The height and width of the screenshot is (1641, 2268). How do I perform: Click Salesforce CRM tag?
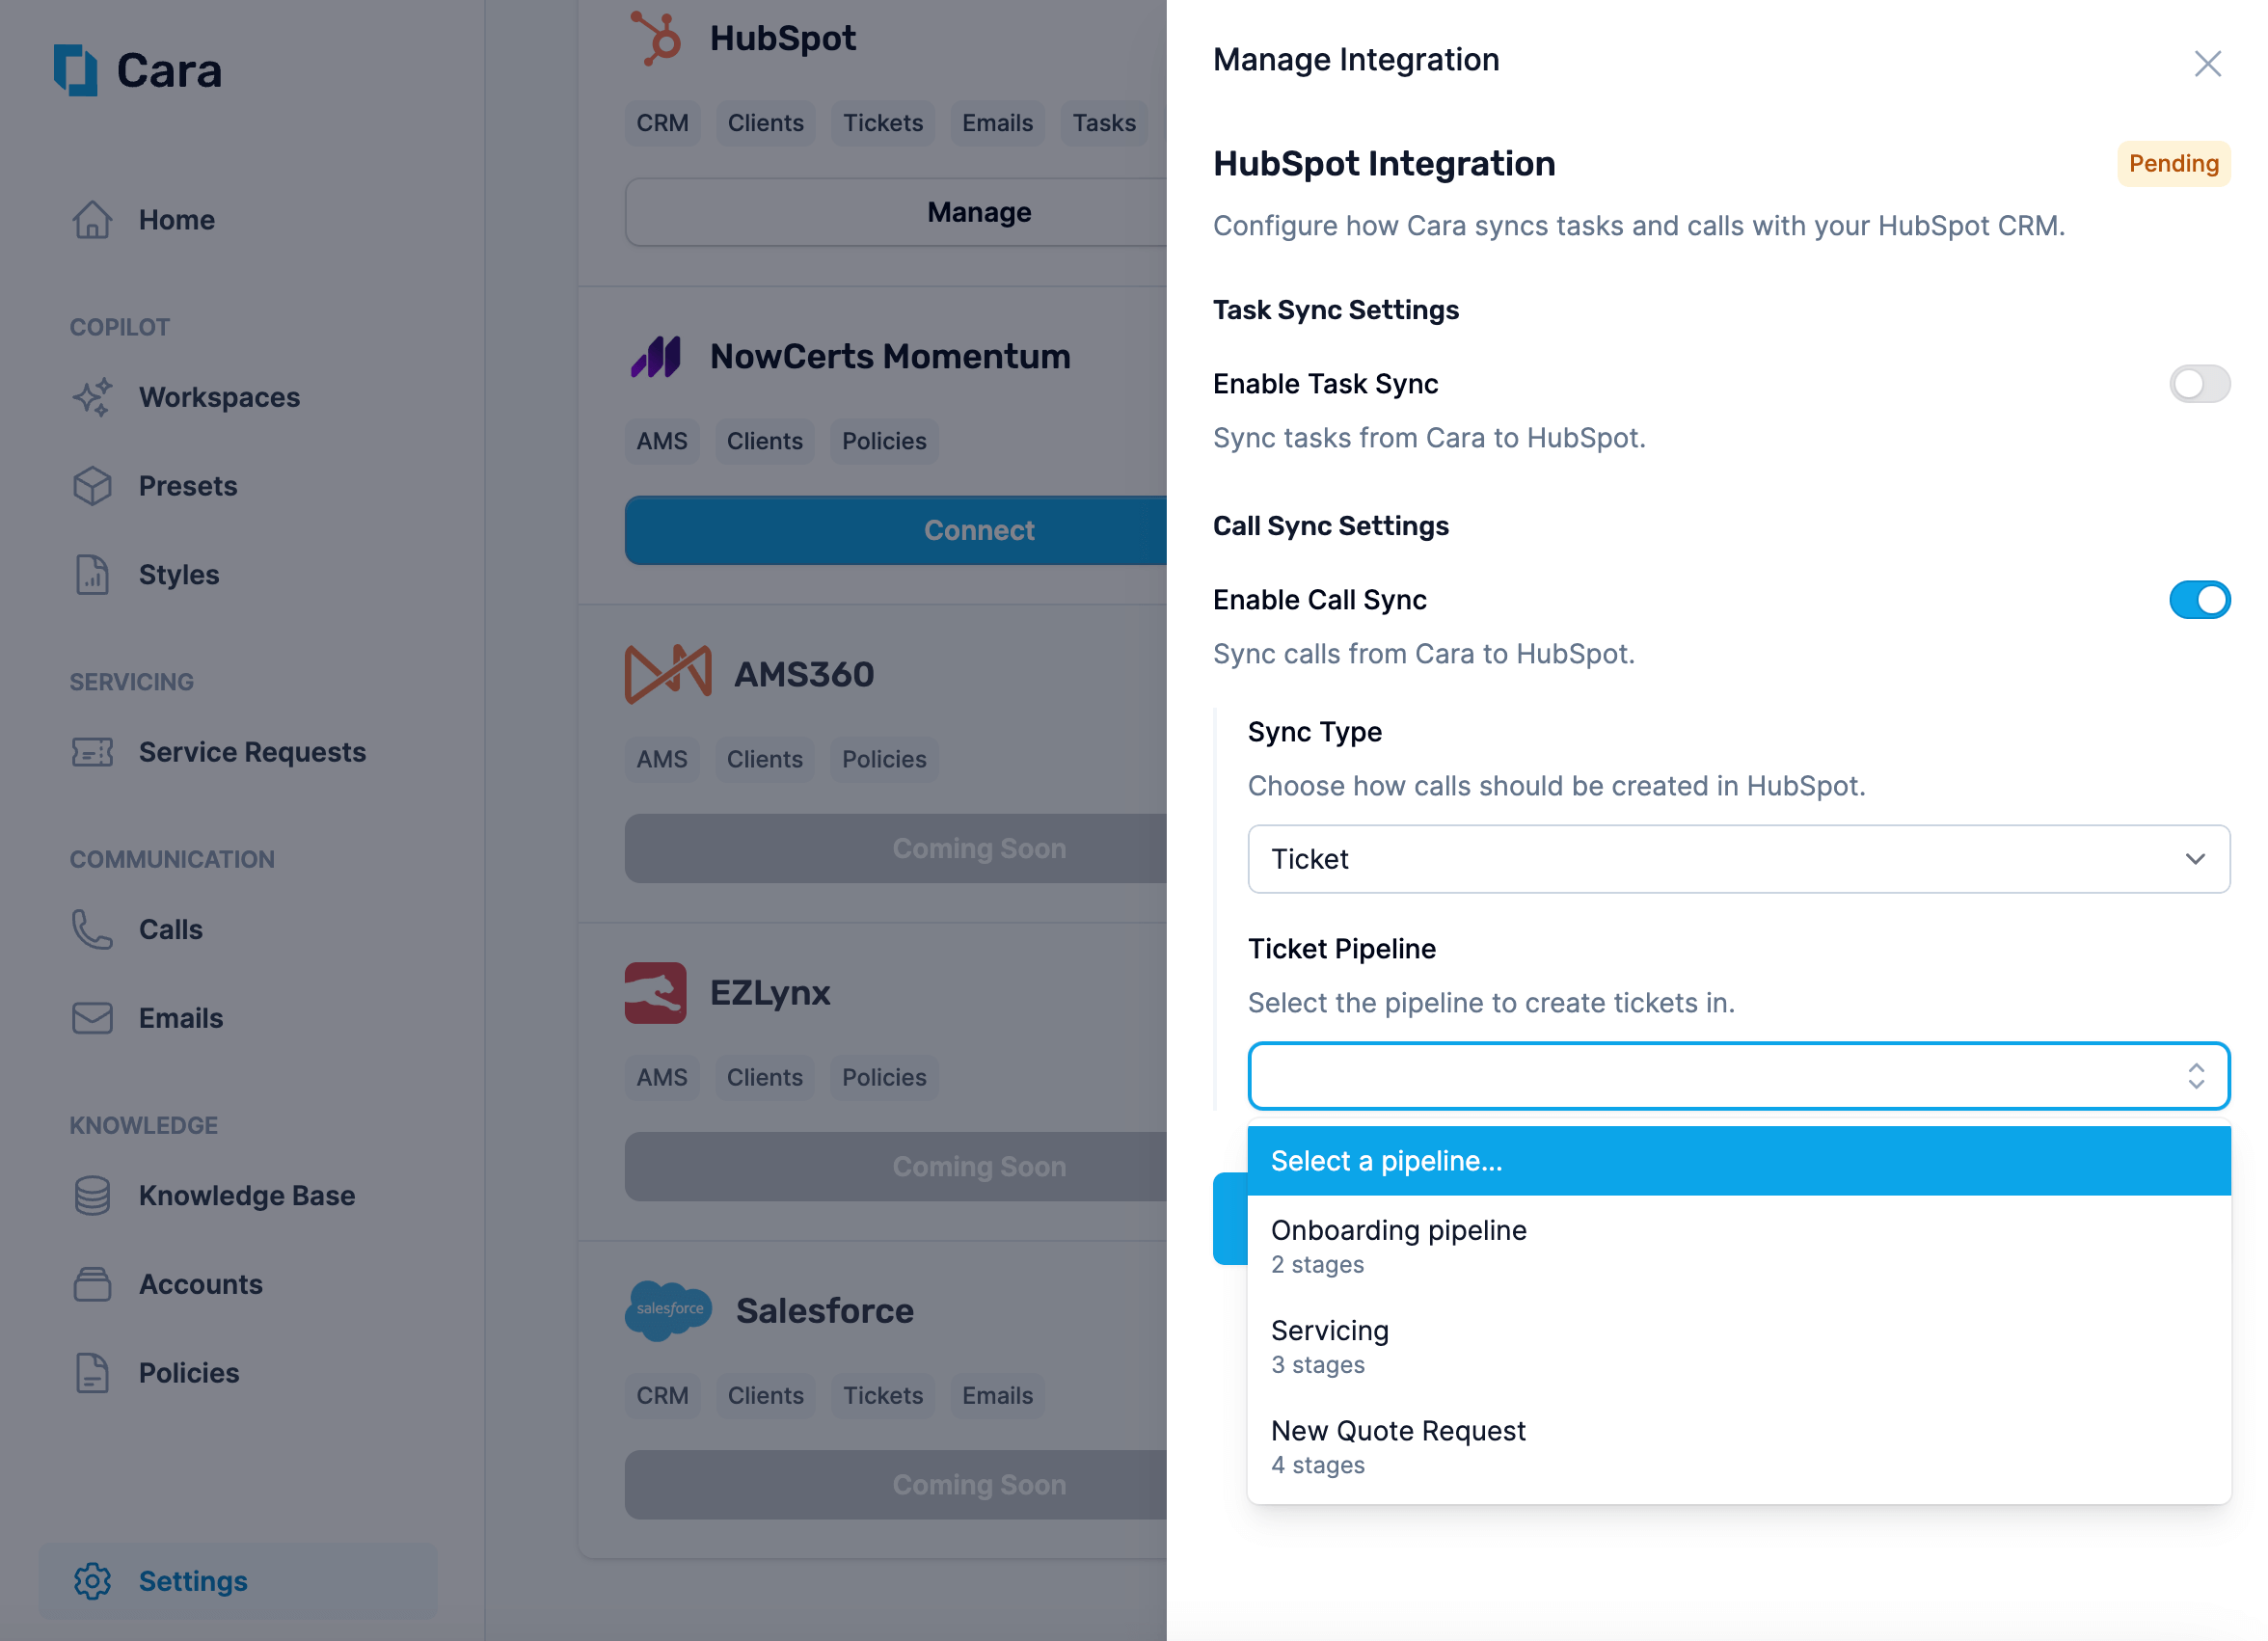point(662,1395)
